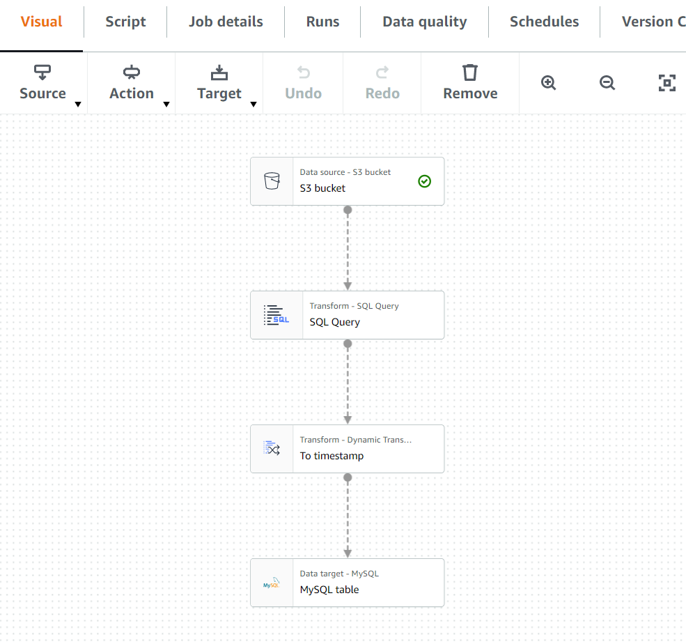Click the Redo toolbar button
The width and height of the screenshot is (686, 644).
382,82
